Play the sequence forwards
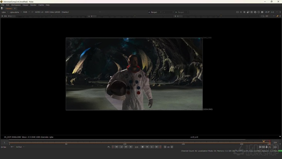 pyautogui.click(x=147, y=147)
